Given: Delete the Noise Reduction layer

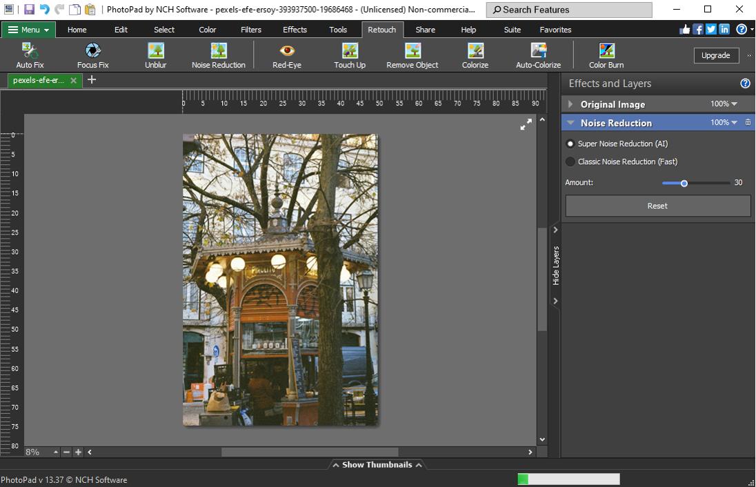Looking at the screenshot, I should [x=748, y=122].
